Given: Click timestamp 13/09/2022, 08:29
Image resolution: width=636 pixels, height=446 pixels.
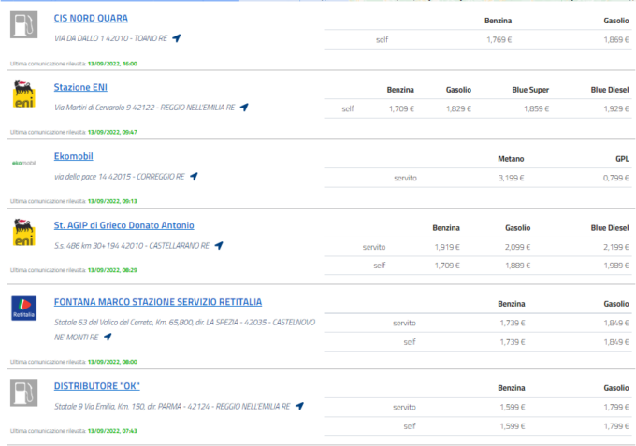Looking at the screenshot, I should tap(112, 270).
